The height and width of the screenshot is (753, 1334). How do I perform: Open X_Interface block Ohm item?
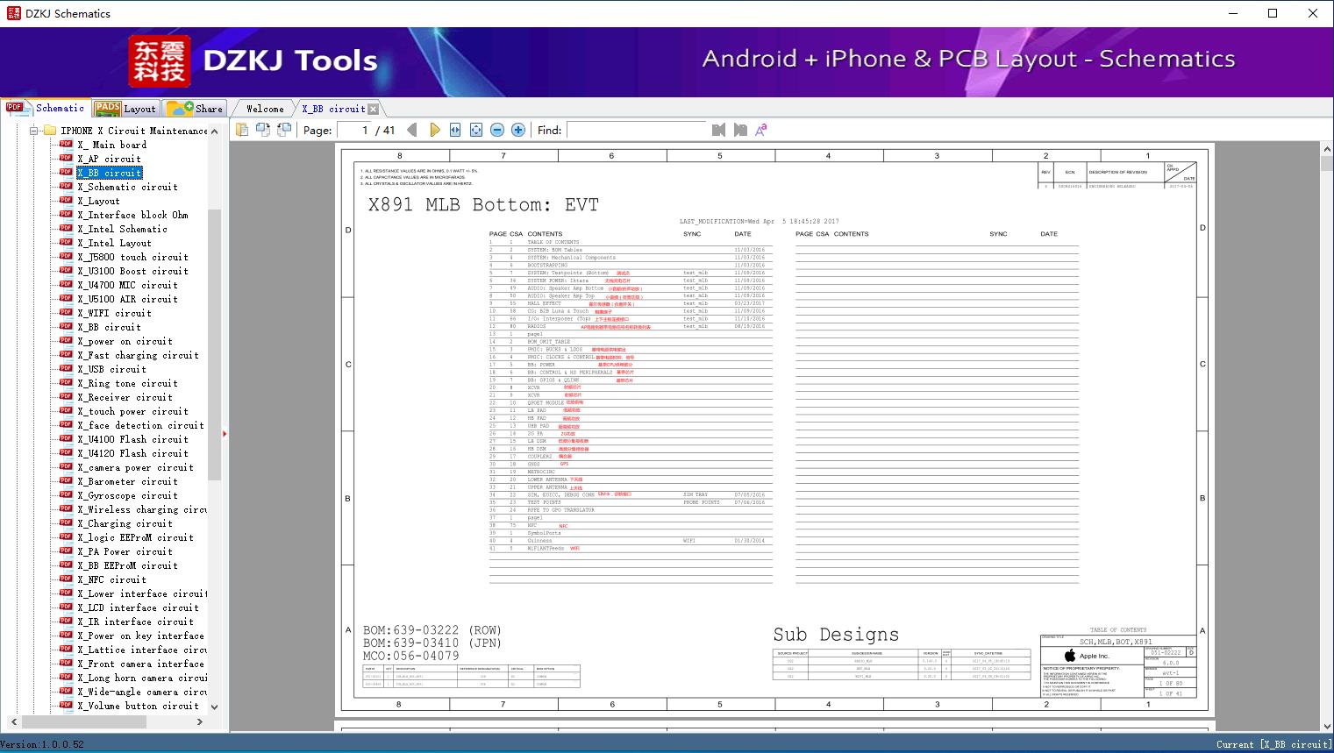click(132, 215)
